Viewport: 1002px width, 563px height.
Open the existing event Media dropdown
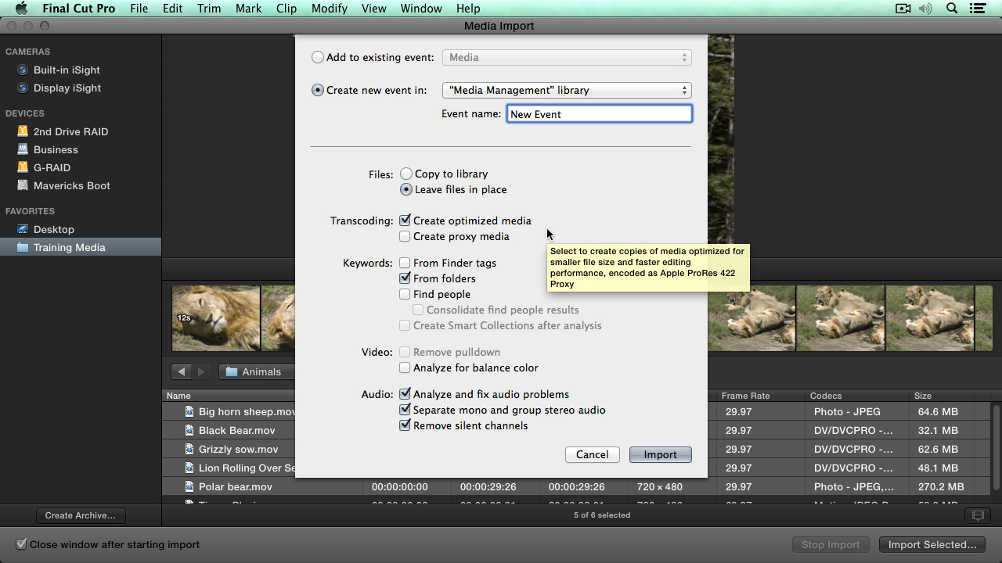pos(567,57)
